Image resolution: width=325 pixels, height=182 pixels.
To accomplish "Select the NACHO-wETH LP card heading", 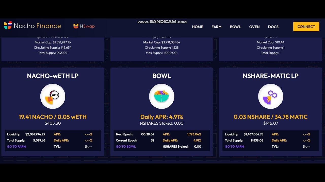I will 53,76.
